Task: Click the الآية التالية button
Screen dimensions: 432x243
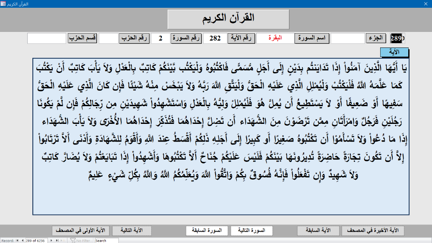Action: (132, 230)
